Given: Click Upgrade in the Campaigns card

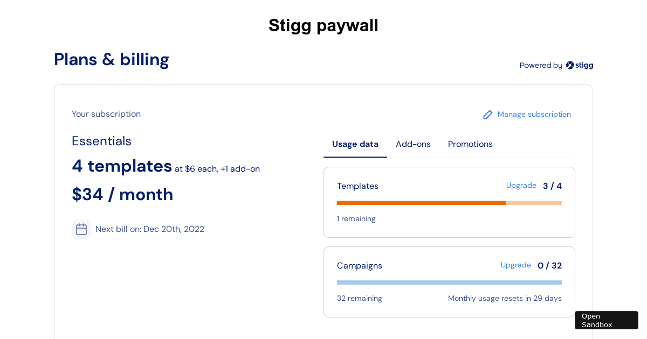Looking at the screenshot, I should (x=515, y=265).
